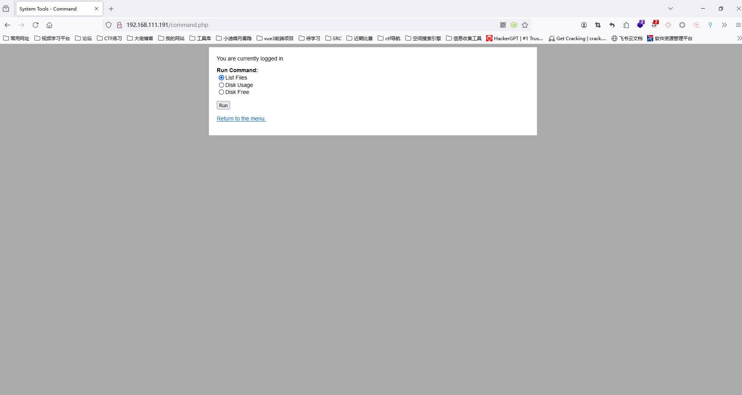Go to the browser home page

[x=49, y=25]
